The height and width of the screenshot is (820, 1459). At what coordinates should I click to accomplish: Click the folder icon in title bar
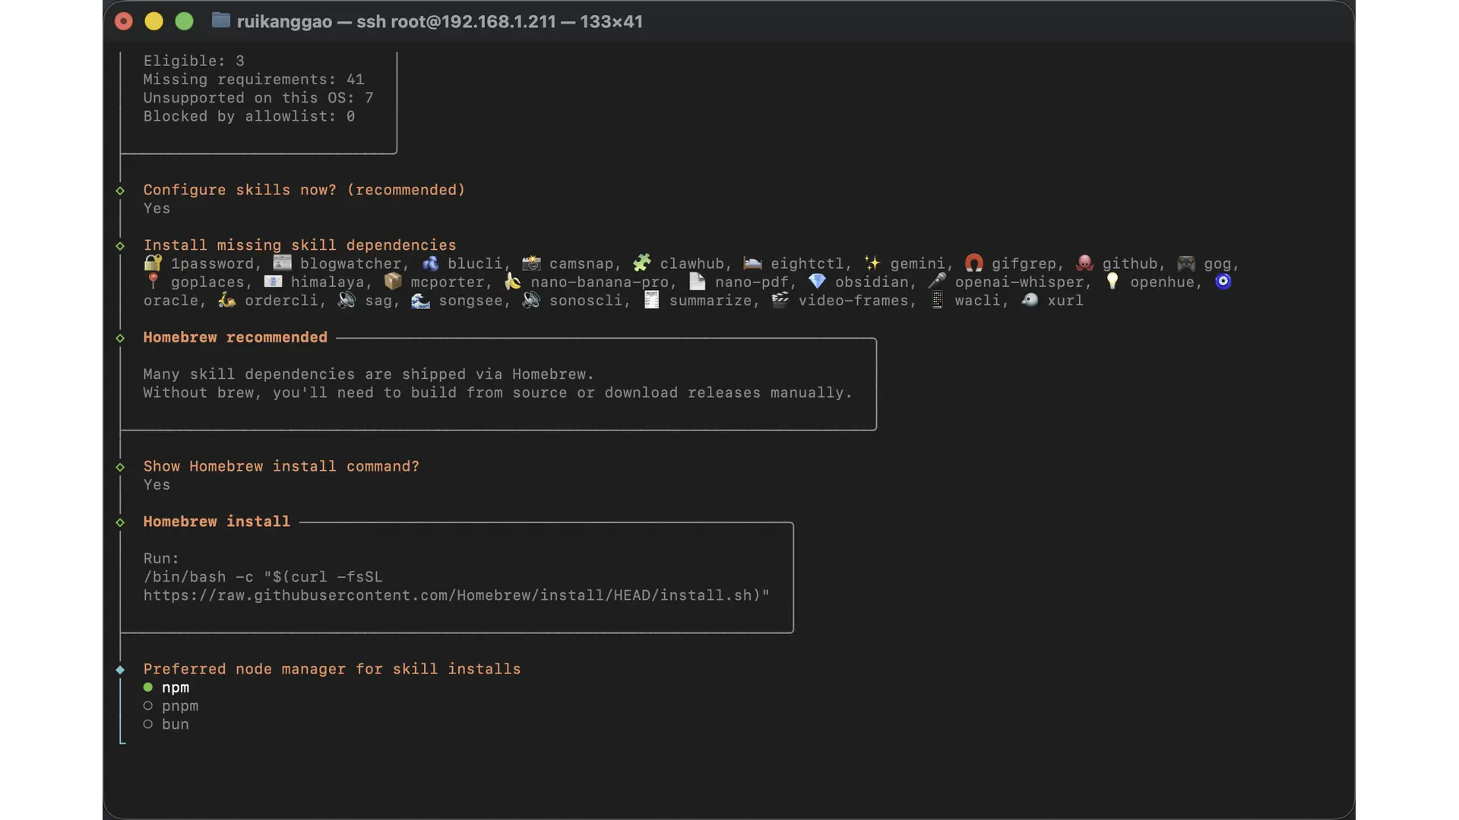(x=220, y=20)
